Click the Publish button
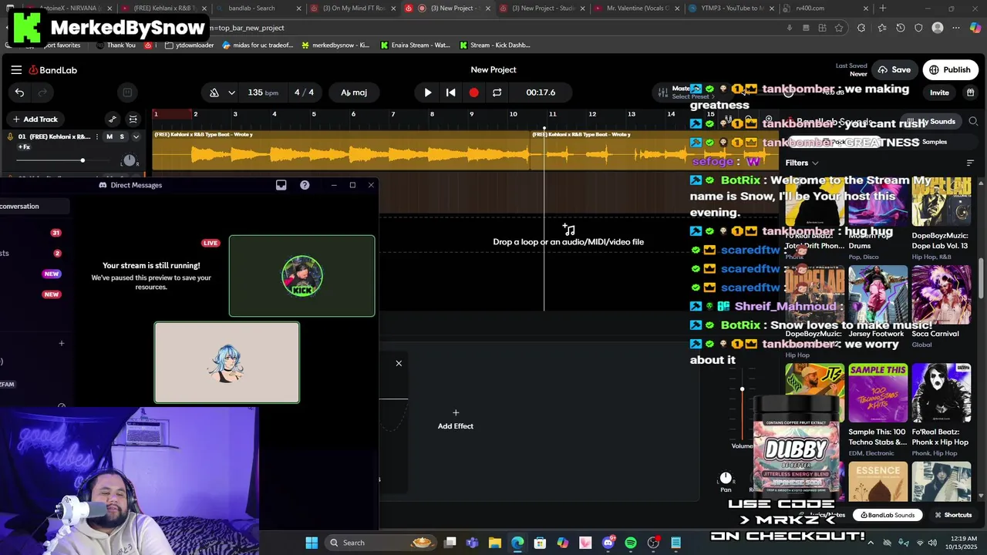This screenshot has height=555, width=987. [950, 70]
